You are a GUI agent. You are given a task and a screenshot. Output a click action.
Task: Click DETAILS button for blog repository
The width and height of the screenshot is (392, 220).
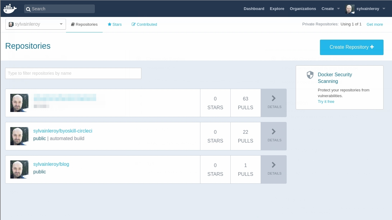(274, 169)
